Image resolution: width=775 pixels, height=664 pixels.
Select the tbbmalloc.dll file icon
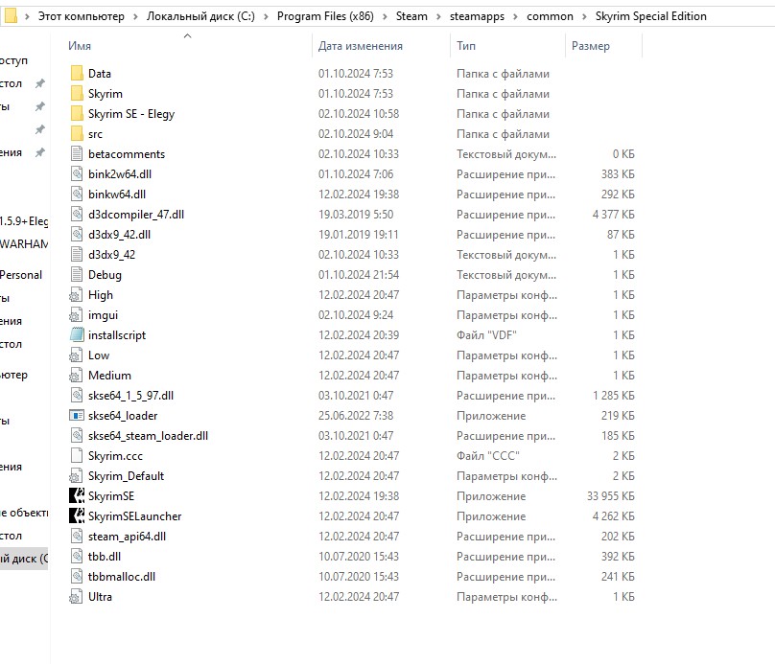point(77,577)
